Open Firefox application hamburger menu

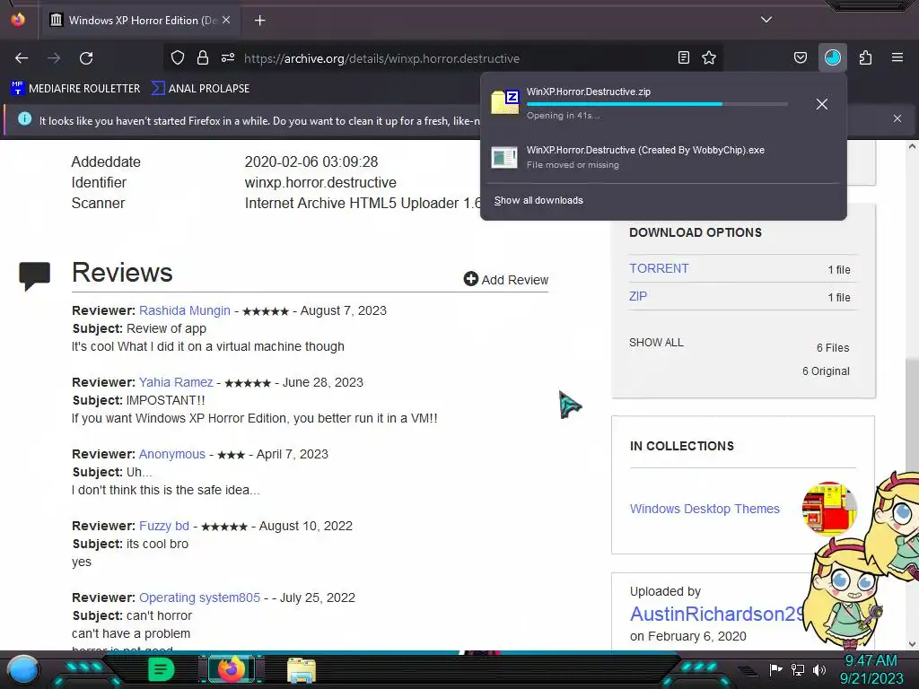(897, 57)
